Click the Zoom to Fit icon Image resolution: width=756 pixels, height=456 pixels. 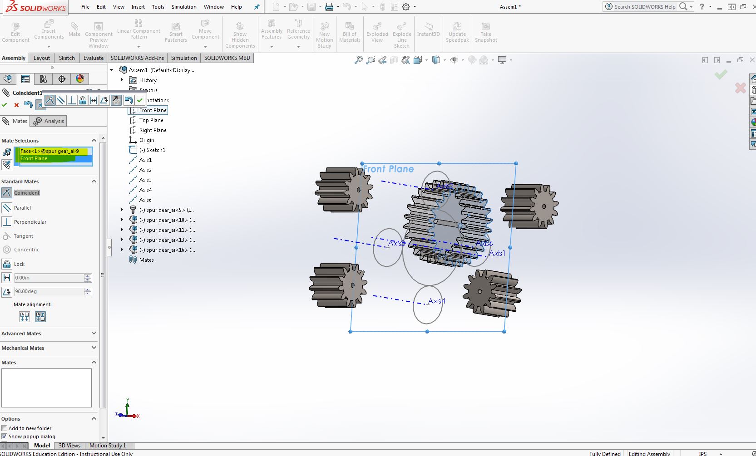(359, 60)
